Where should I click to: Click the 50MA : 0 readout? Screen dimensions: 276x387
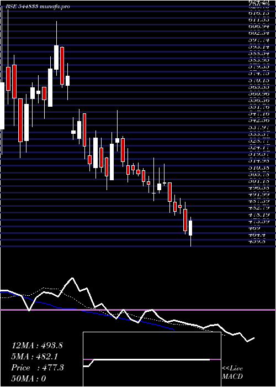point(29,379)
